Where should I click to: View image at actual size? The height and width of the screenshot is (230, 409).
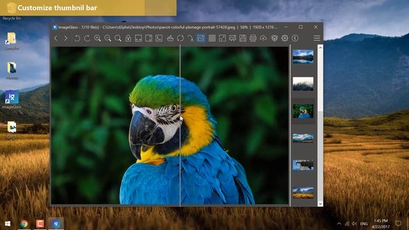pyautogui.click(x=118, y=38)
